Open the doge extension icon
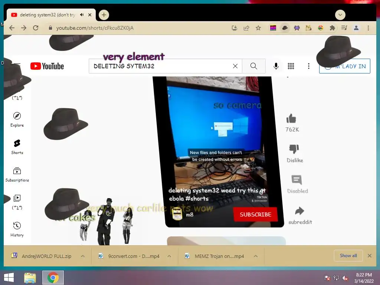The image size is (380, 285). click(308, 28)
